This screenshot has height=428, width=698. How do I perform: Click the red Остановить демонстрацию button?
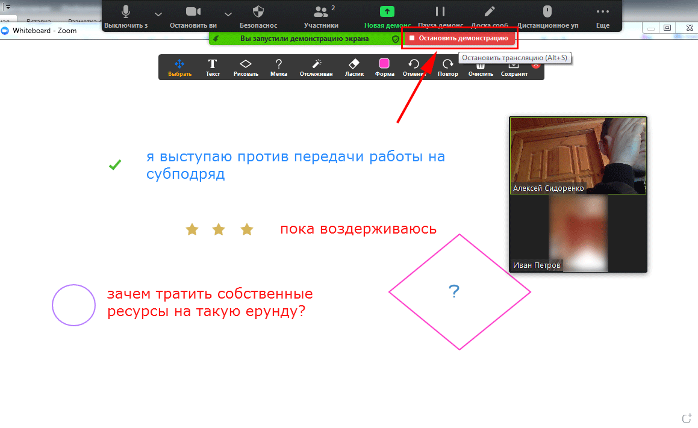[459, 38]
